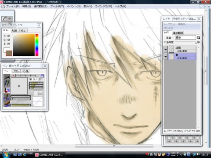Pick a shade in the color gradient square
The height and width of the screenshot is (158, 211).
click(x=24, y=45)
